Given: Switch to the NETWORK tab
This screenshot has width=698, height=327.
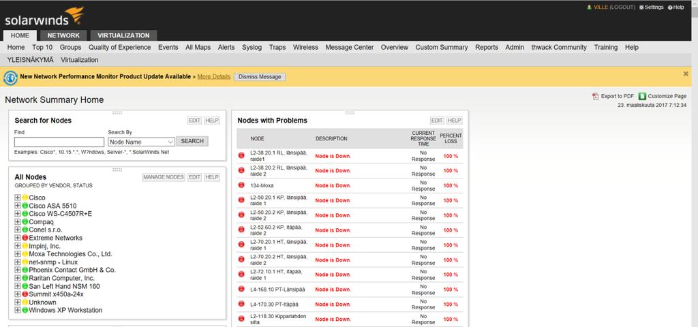Looking at the screenshot, I should pyautogui.click(x=63, y=35).
